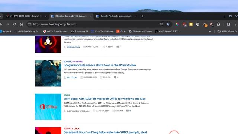
Task: Open comments on the XZ Utils backdoor article
Action: (x=119, y=47)
